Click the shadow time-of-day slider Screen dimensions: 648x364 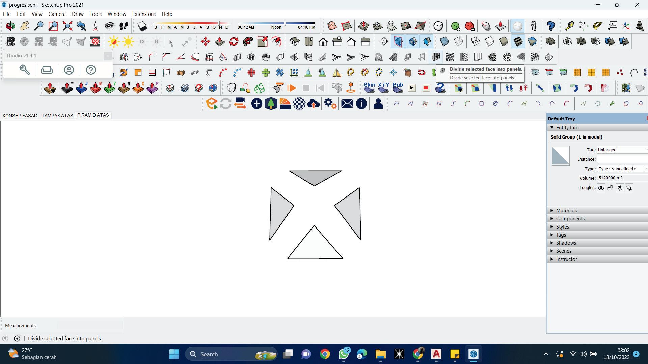(x=276, y=23)
